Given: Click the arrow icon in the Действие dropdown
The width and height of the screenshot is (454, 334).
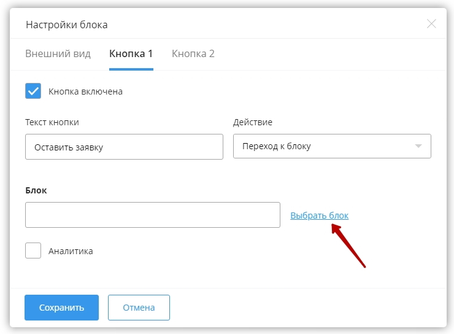Looking at the screenshot, I should [x=418, y=147].
